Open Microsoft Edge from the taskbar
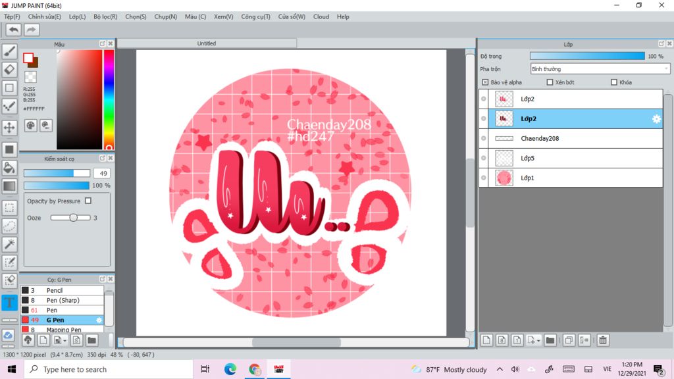The width and height of the screenshot is (674, 379). tap(230, 369)
